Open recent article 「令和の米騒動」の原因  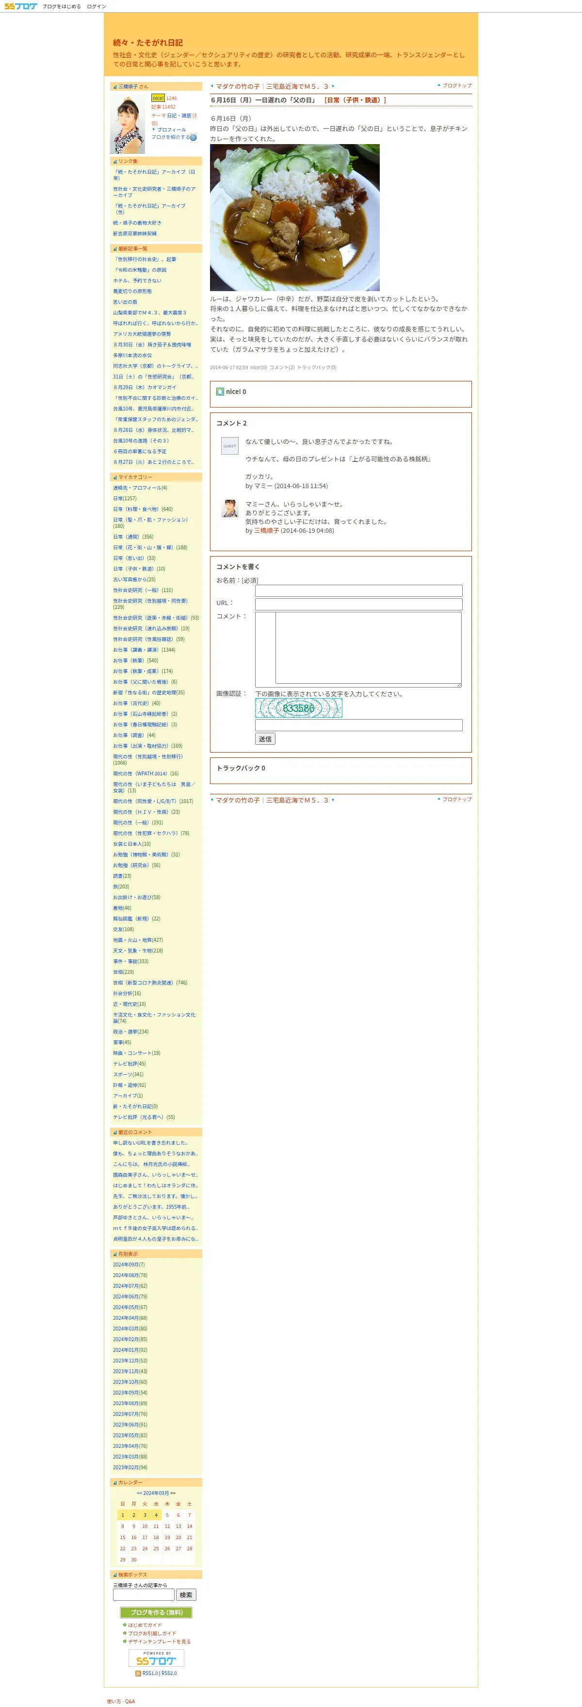(x=140, y=270)
